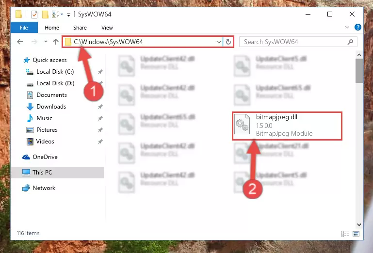373x253 pixels.
Task: Open Downloads in the sidebar
Action: (x=51, y=107)
